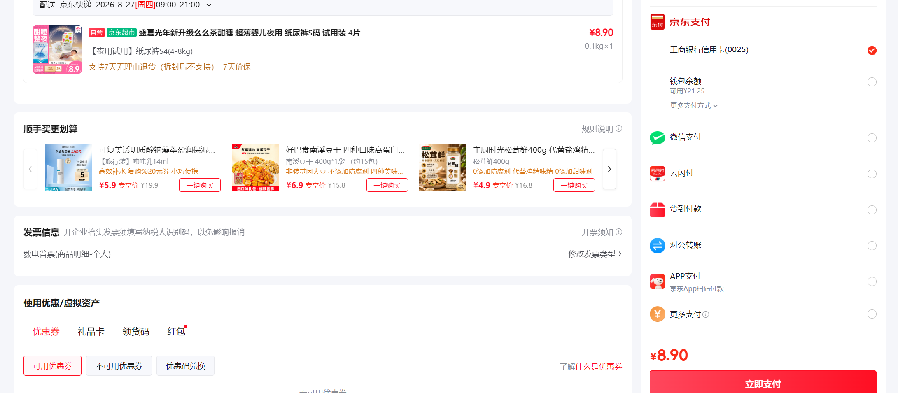This screenshot has width=898, height=393.
Task: Click the 可复美透明质酸钠 product title
Action: pyautogui.click(x=157, y=150)
